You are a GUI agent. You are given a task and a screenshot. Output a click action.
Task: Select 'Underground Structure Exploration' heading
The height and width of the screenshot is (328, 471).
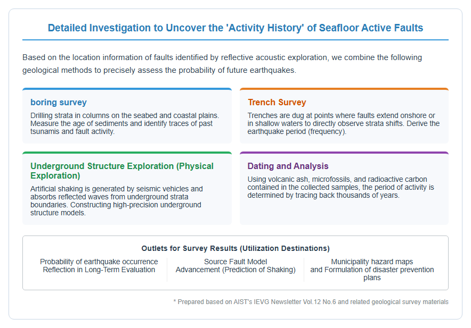(x=122, y=171)
